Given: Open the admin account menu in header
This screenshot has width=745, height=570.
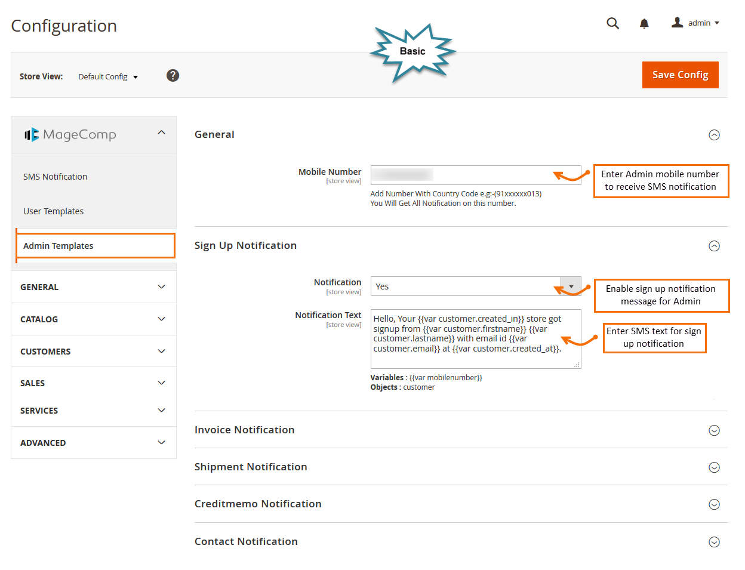Looking at the screenshot, I should point(695,23).
